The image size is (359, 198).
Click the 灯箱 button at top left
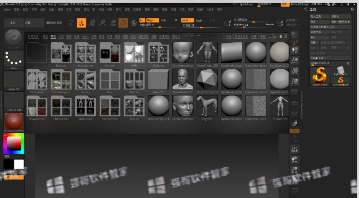(x=34, y=23)
